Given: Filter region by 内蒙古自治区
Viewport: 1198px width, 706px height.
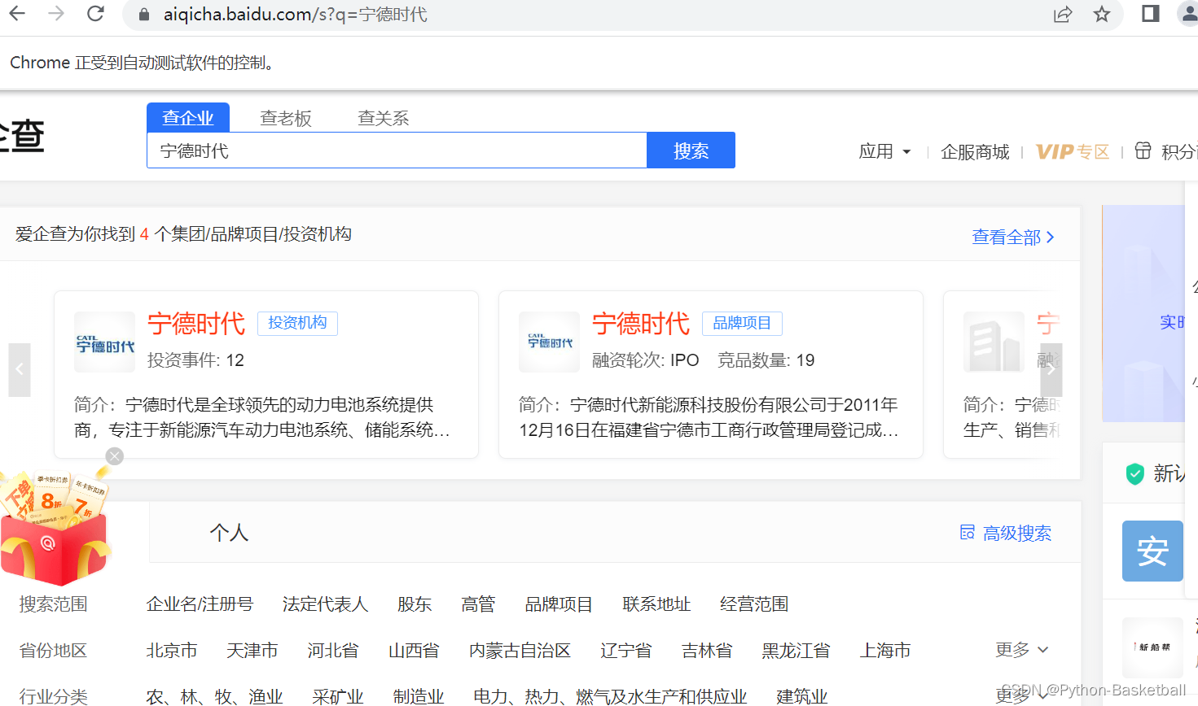Looking at the screenshot, I should (520, 651).
